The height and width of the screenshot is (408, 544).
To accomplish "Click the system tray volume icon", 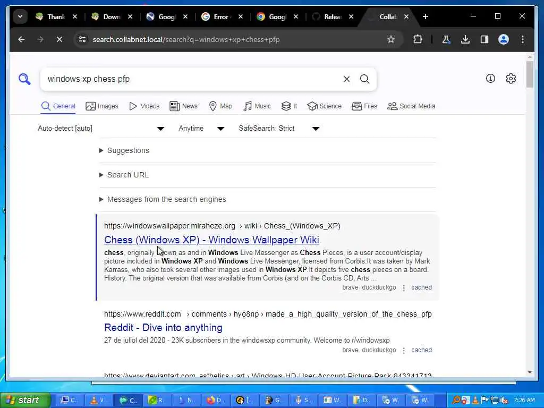I will point(504,401).
